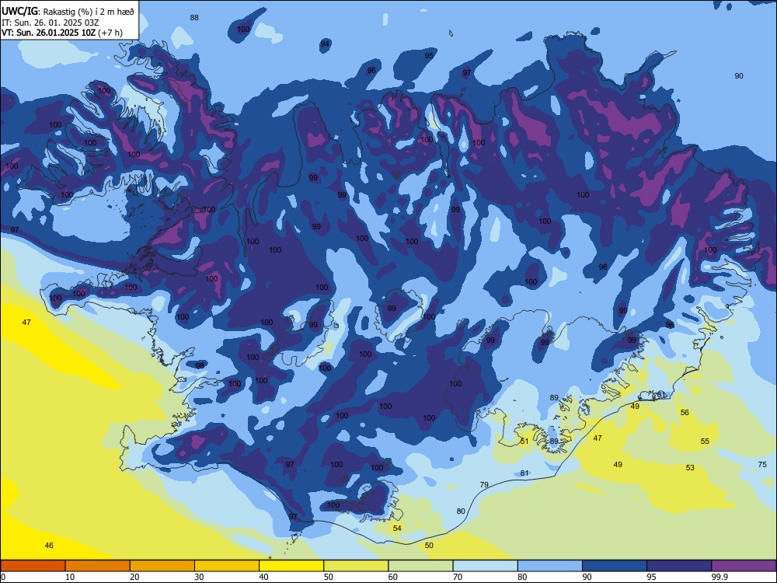
Task: Click the '75' humidity value at the right edge
Action: tap(762, 465)
